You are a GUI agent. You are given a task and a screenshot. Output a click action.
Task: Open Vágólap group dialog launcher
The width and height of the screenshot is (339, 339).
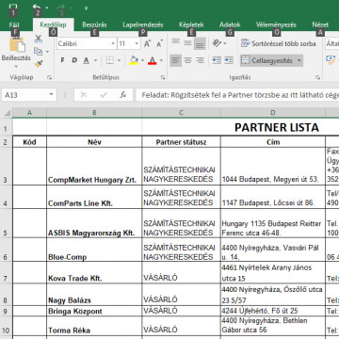tap(50, 77)
